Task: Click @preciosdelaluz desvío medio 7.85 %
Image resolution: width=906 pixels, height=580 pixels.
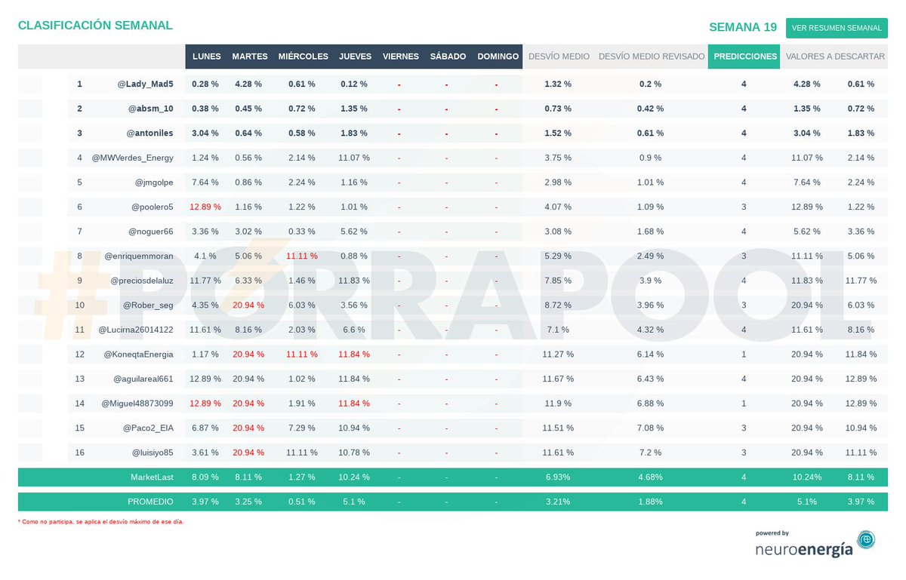Action: coord(558,281)
